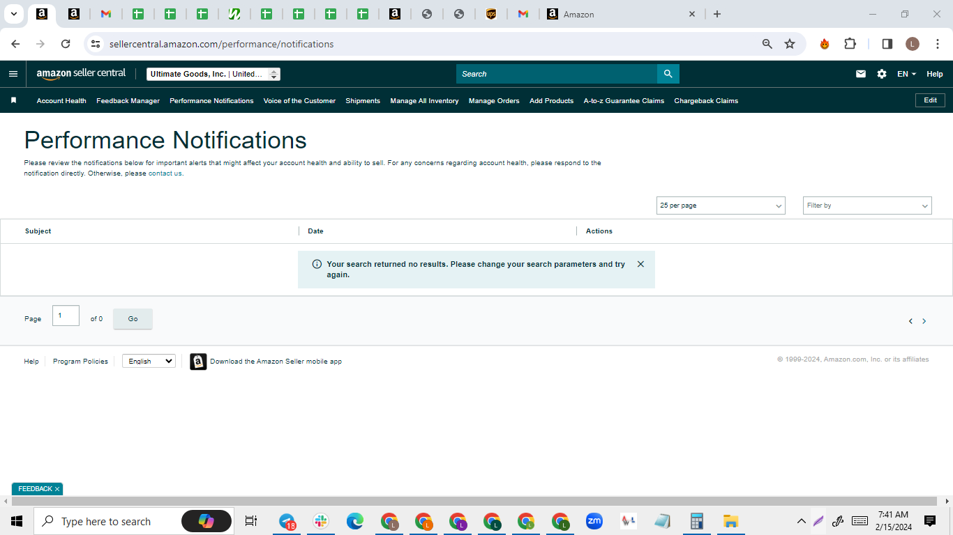Open Chargeback Claims menu item
The width and height of the screenshot is (953, 535).
(x=706, y=100)
